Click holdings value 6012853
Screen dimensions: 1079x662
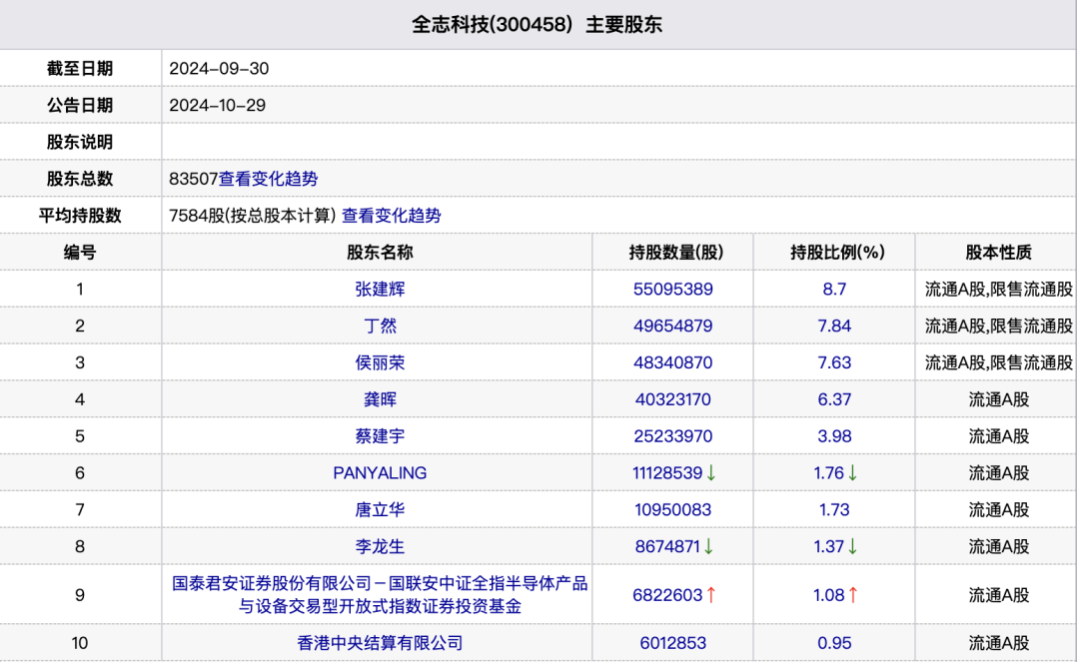[x=673, y=643]
